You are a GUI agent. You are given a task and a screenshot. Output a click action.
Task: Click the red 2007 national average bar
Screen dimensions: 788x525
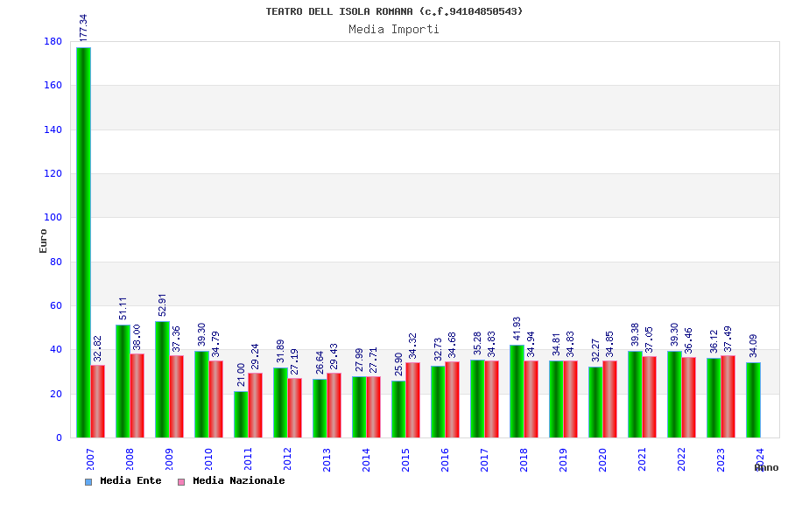coord(98,402)
